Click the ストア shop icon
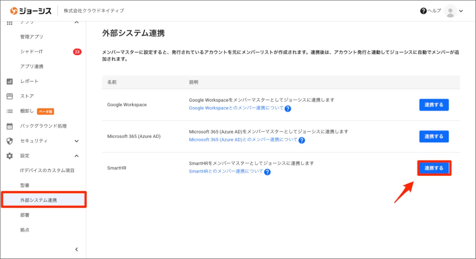This screenshot has height=259, width=476. click(10, 96)
